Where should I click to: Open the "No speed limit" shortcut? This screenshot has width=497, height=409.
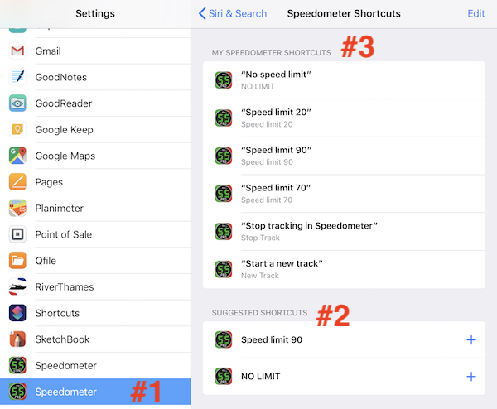coord(344,80)
